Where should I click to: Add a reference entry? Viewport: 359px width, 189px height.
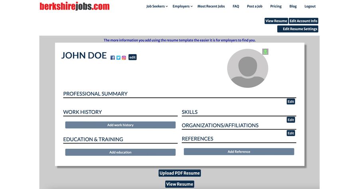click(x=239, y=152)
